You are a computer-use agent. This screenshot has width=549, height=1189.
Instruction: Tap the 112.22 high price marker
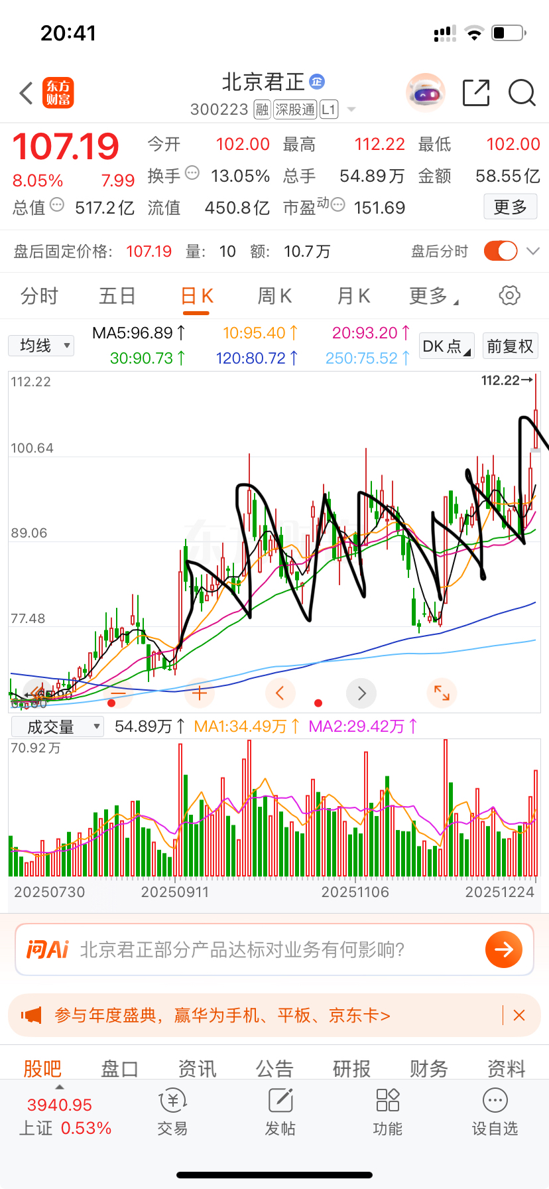[x=507, y=380]
